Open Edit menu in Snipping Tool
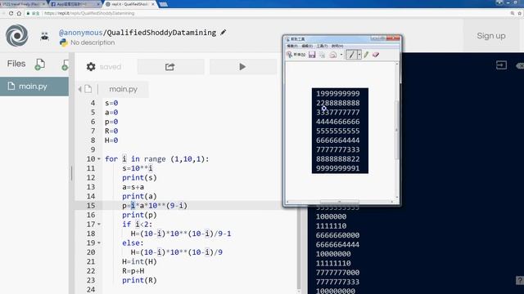Screen dimensions: 524x294 (307, 46)
